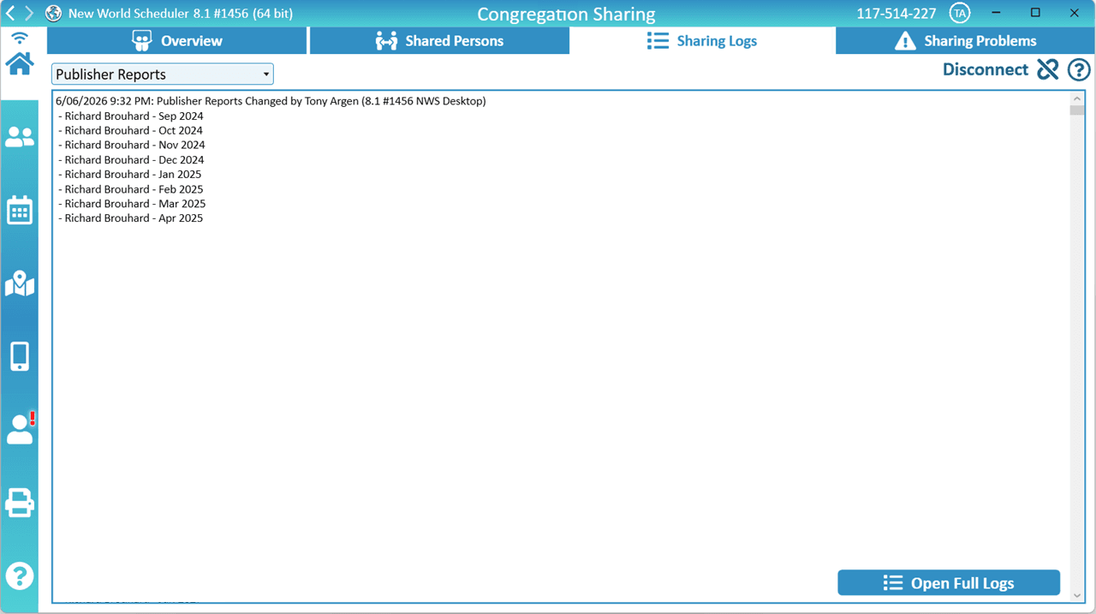
Task: Click the broken-link Disconnect icon
Action: pyautogui.click(x=1048, y=69)
